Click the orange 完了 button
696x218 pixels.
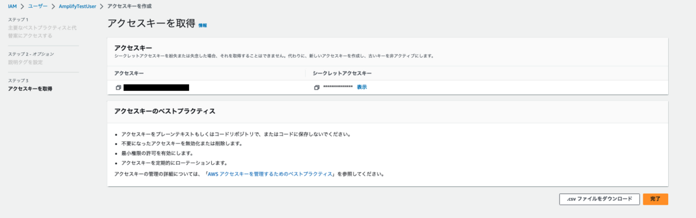point(655,199)
